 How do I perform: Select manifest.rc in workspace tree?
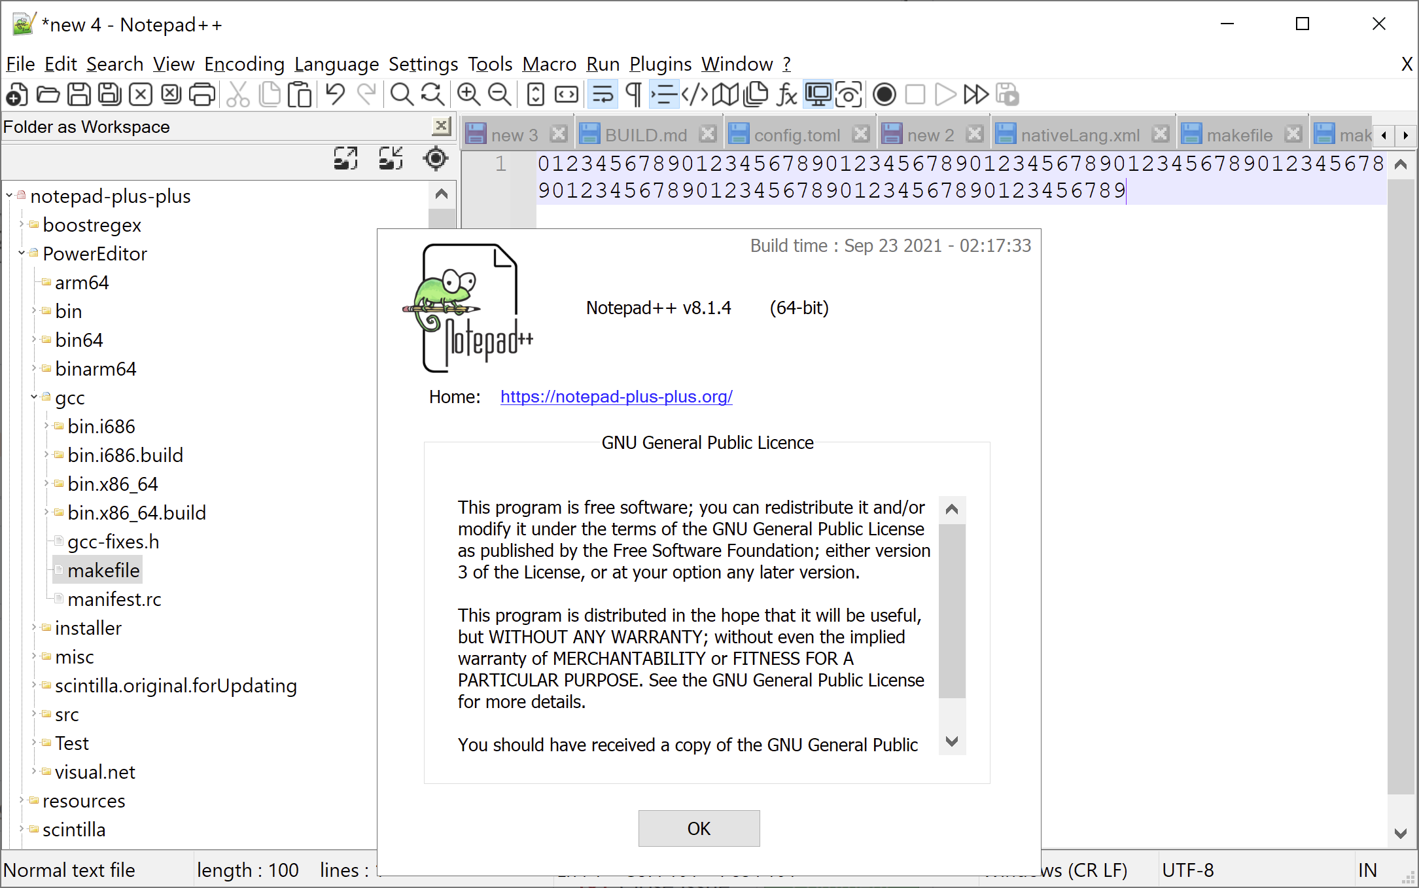tap(114, 599)
